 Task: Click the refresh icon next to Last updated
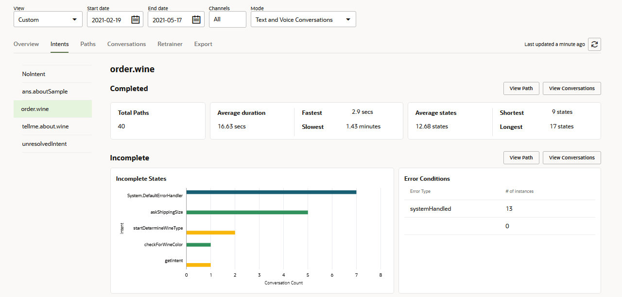coord(594,44)
